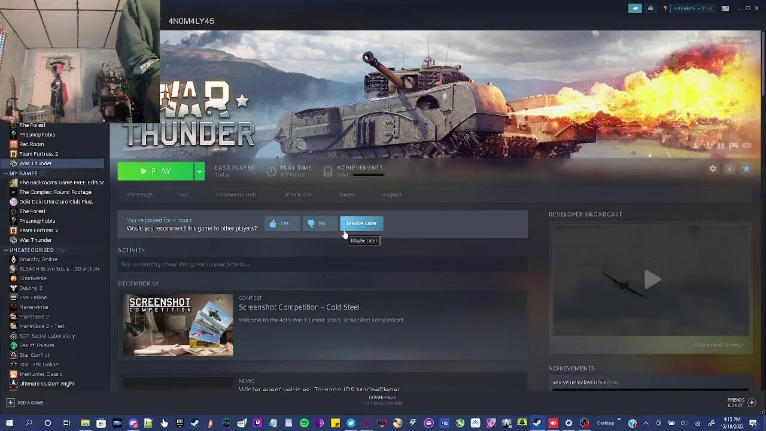Open the Community Hub tab
The width and height of the screenshot is (766, 431).
point(236,195)
